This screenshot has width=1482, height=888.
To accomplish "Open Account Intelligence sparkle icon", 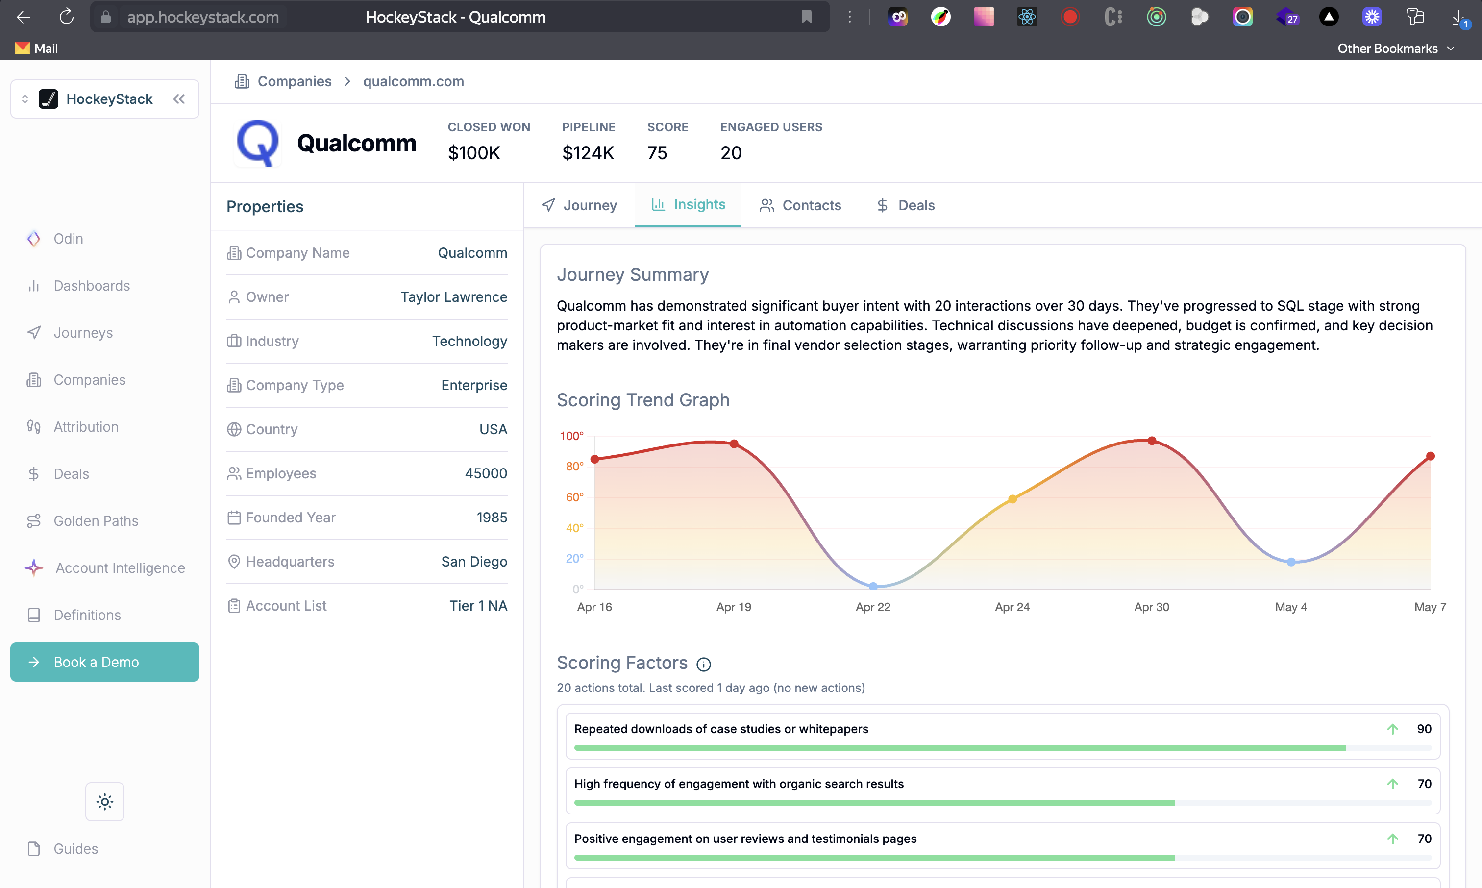I will pyautogui.click(x=33, y=568).
